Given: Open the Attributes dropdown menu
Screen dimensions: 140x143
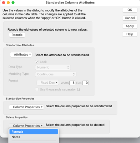Looking at the screenshot, I should coord(21,55).
